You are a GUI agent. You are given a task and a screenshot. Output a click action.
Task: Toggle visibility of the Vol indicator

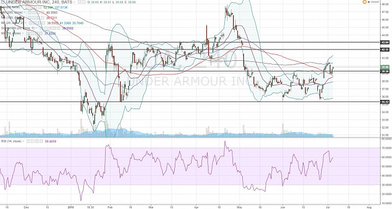point(27,8)
